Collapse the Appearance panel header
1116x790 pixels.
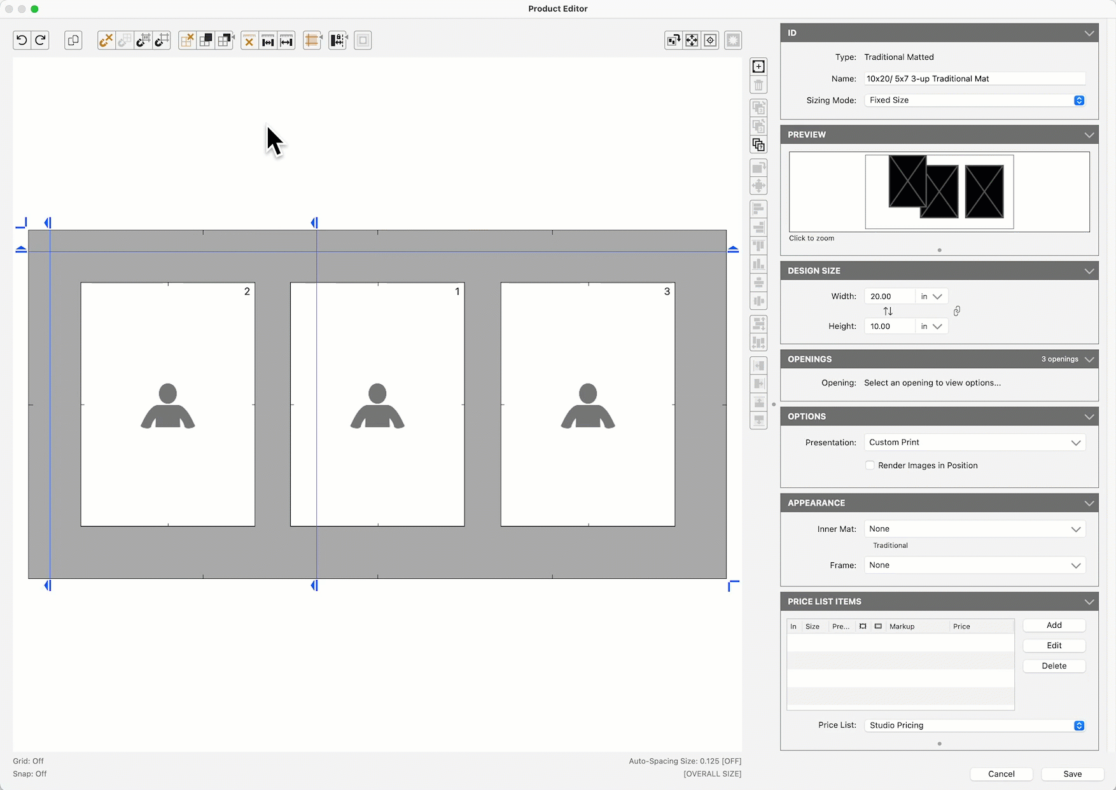(x=1089, y=503)
